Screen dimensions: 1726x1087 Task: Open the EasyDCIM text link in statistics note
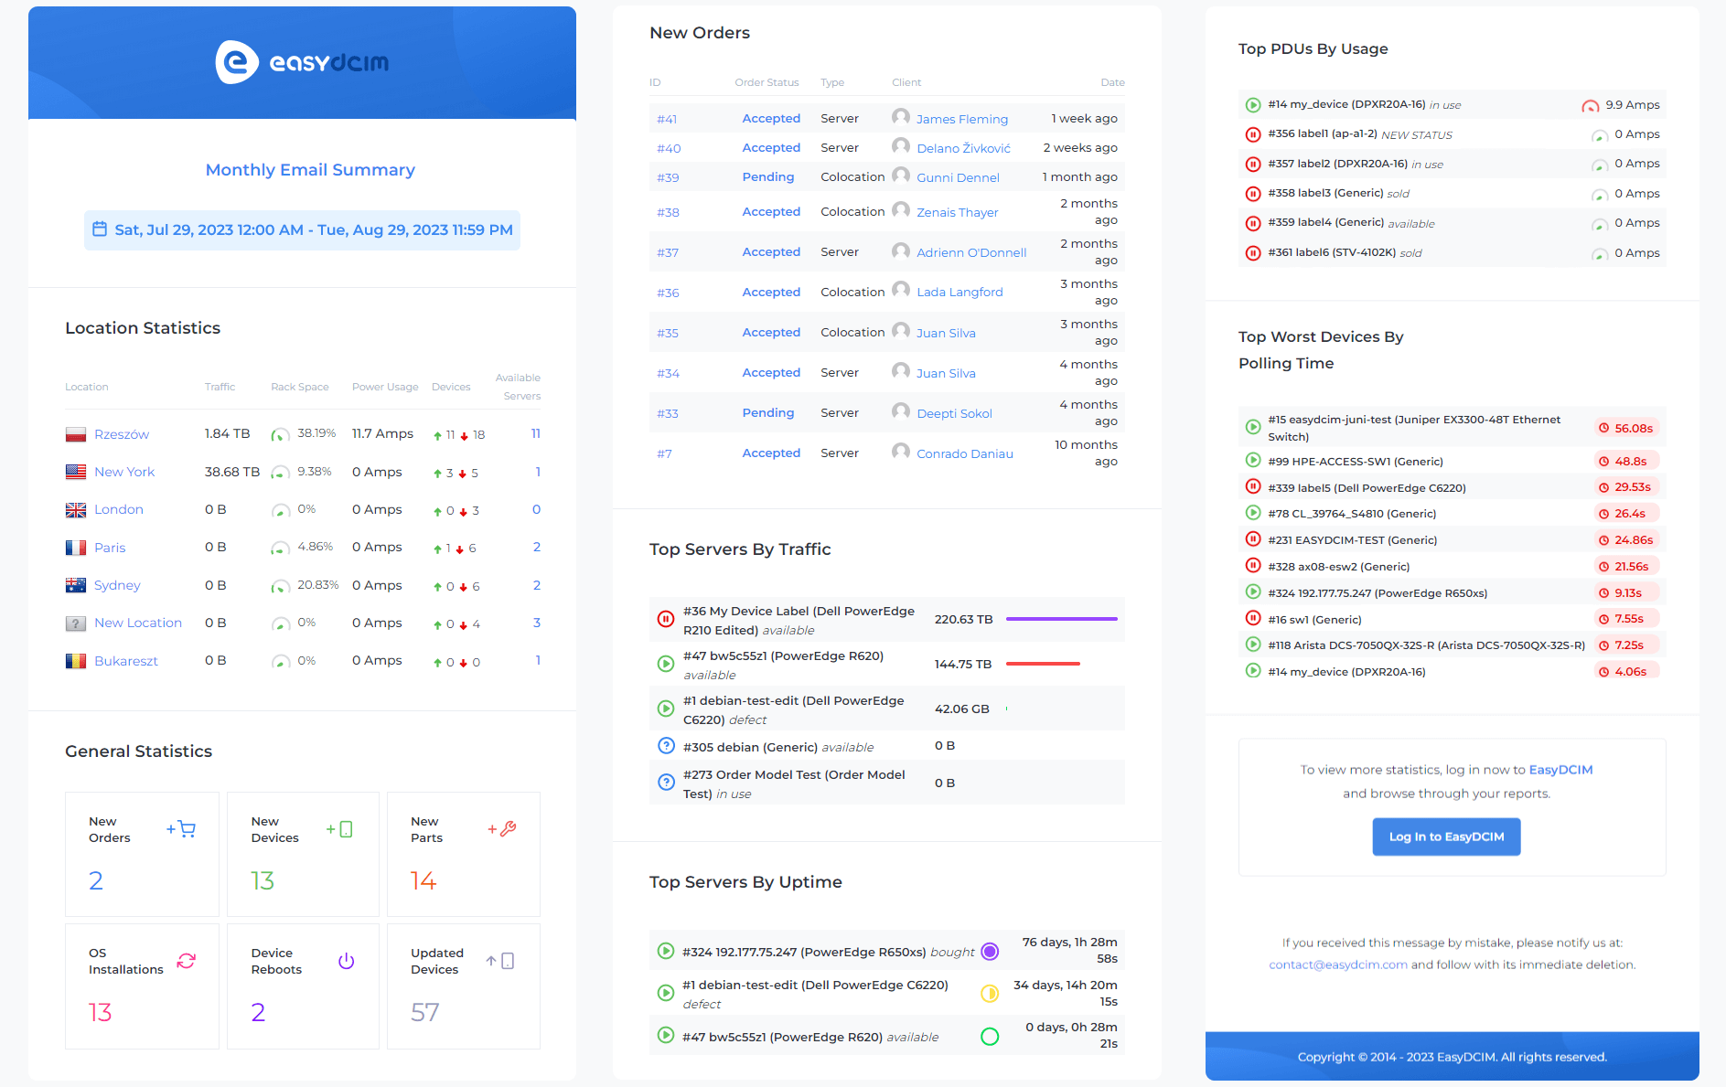pos(1560,770)
